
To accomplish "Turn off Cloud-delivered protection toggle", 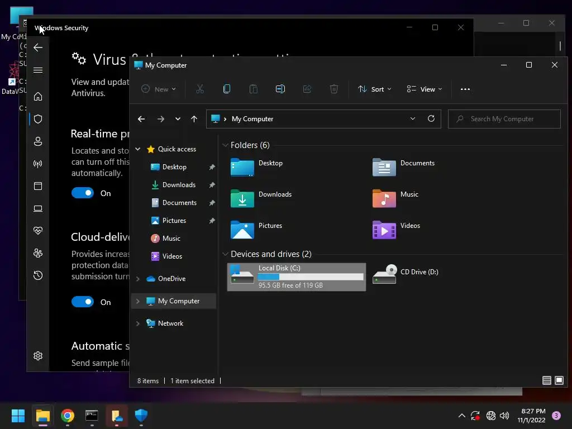I will coord(83,302).
